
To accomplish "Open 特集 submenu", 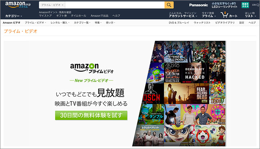I will [98, 22].
